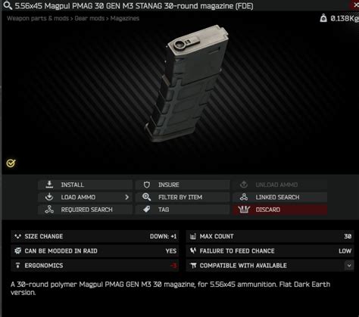Click the tag icon in the action list

[x=147, y=210]
